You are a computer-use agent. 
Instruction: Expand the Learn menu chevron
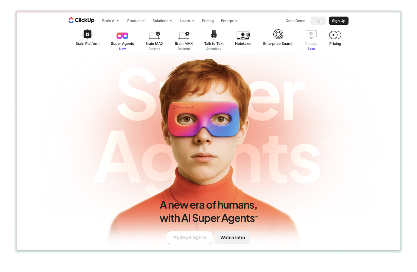pos(193,21)
